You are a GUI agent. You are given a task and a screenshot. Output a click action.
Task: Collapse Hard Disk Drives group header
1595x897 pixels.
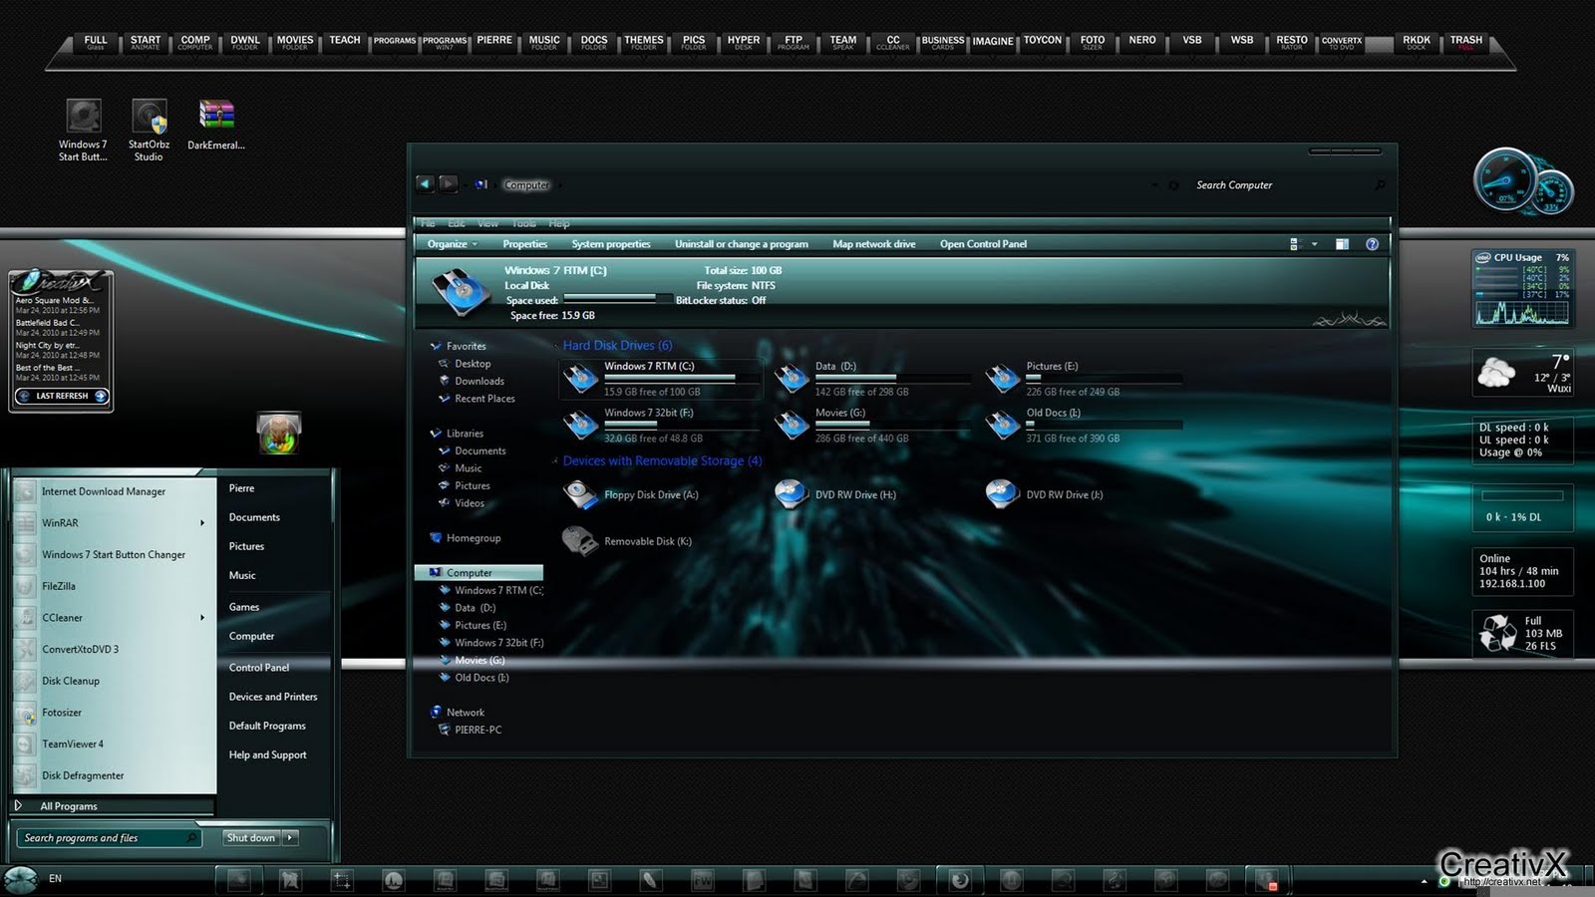(x=556, y=346)
